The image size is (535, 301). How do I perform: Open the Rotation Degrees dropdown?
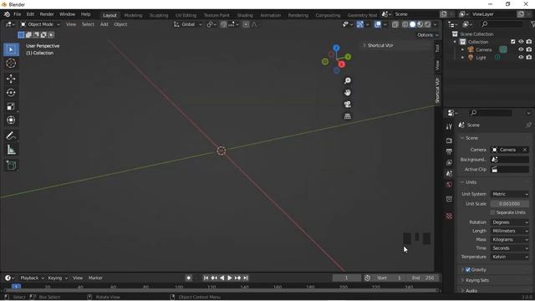[x=510, y=222]
